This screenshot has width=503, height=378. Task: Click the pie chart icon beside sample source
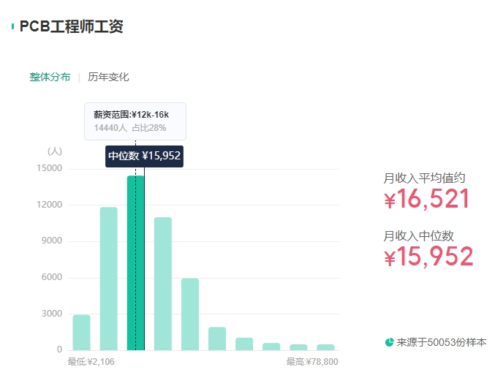click(389, 342)
